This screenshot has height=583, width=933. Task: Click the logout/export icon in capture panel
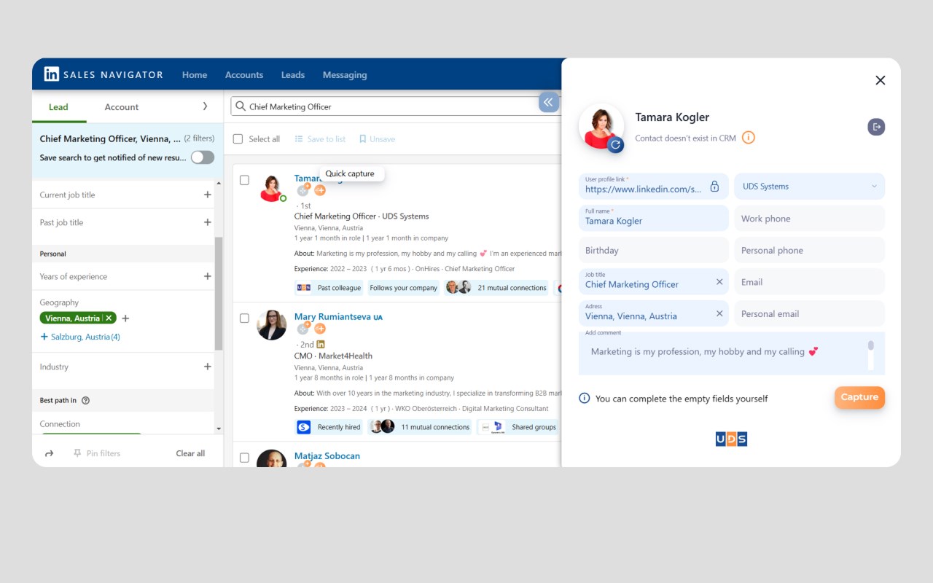point(876,127)
